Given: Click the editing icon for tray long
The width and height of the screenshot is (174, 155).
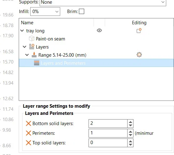Looking at the screenshot, I should (139, 31).
